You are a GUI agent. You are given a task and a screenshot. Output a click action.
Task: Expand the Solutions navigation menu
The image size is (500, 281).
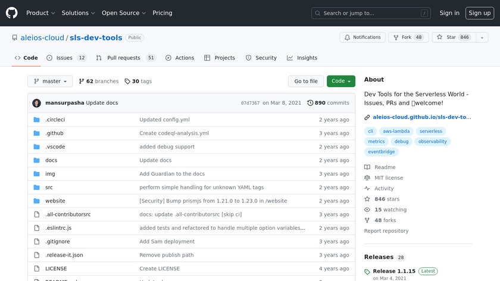pos(78,13)
